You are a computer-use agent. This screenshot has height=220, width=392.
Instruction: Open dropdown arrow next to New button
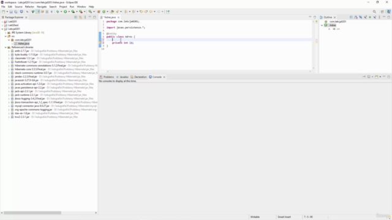tap(7, 12)
